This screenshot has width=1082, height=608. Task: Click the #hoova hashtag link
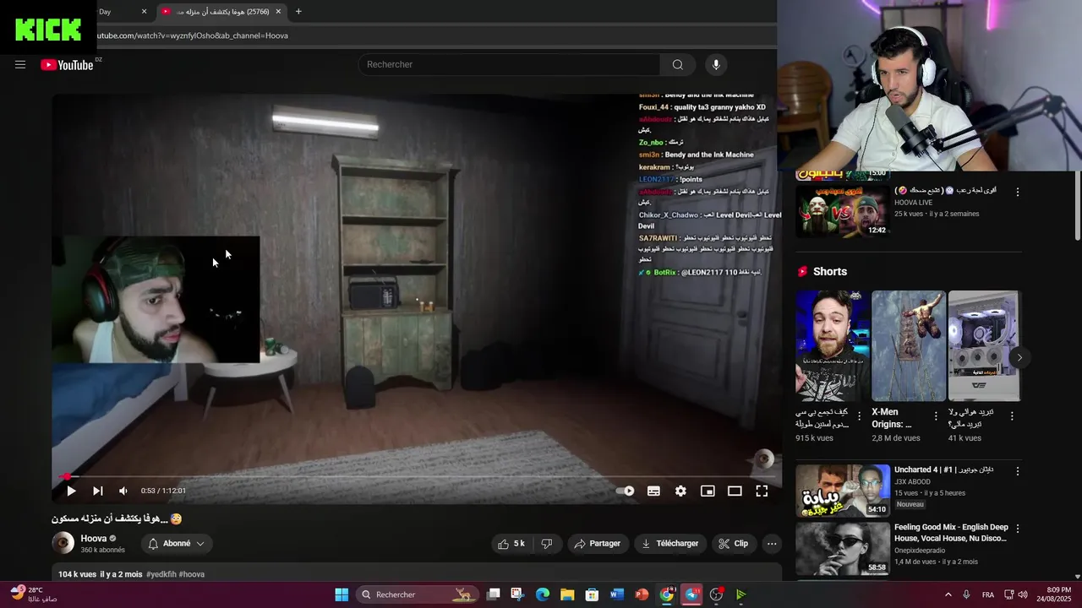click(x=192, y=574)
